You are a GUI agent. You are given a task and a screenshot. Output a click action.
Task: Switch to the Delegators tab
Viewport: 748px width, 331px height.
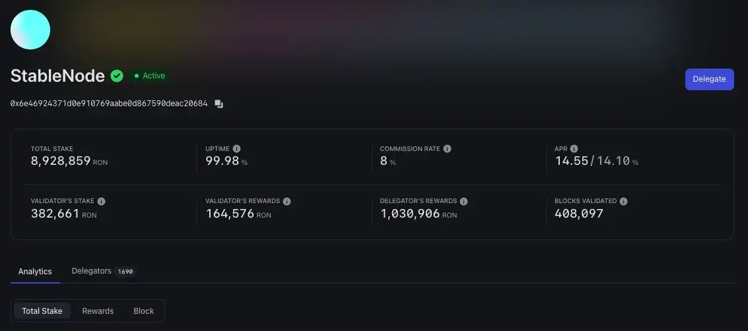pyautogui.click(x=91, y=271)
